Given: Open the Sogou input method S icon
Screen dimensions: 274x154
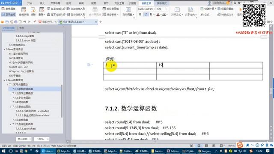Looking at the screenshot, I should pyautogui.click(x=240, y=145).
